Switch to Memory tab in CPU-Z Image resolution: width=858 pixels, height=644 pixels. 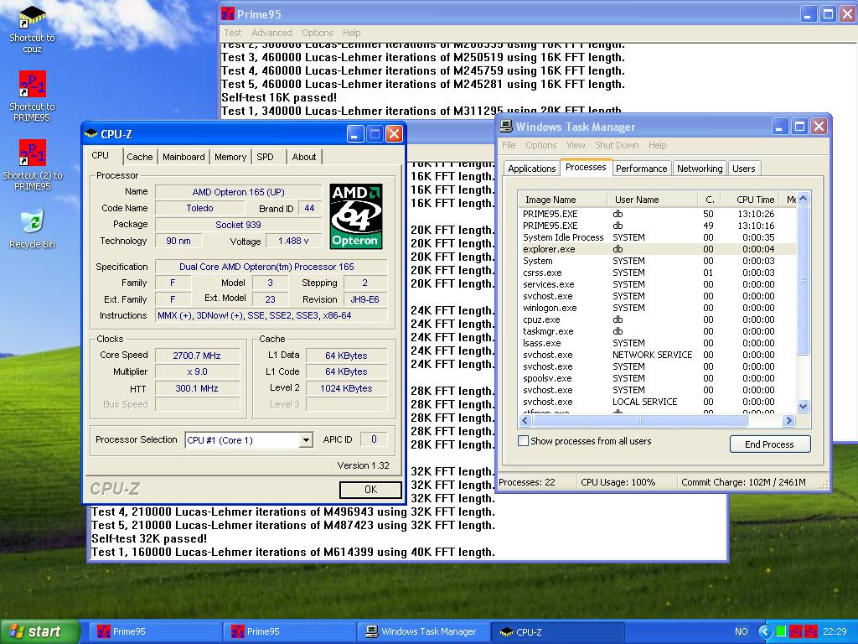[230, 157]
